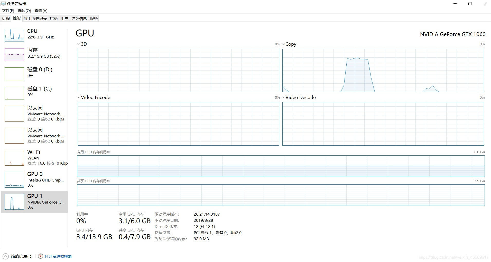The width and height of the screenshot is (491, 262).
Task: Click the 简略信息 collapse arrow icon
Action: (5, 256)
